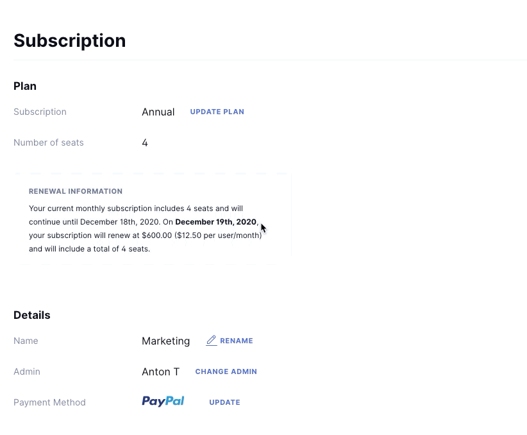Click the seat count next to Number of seats
This screenshot has height=435, width=527.
click(145, 142)
